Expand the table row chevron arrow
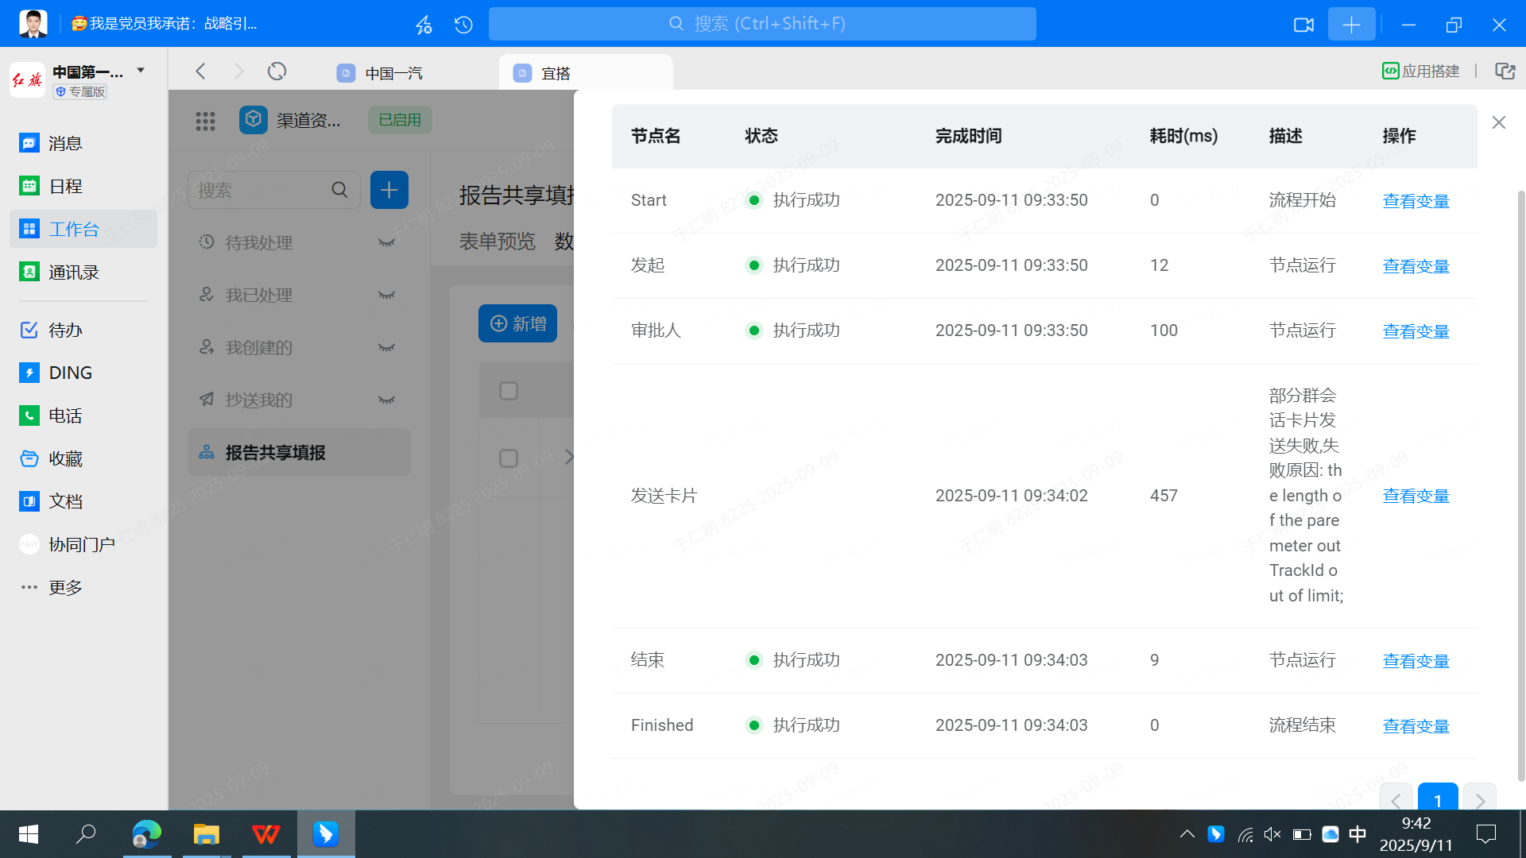 click(x=568, y=457)
